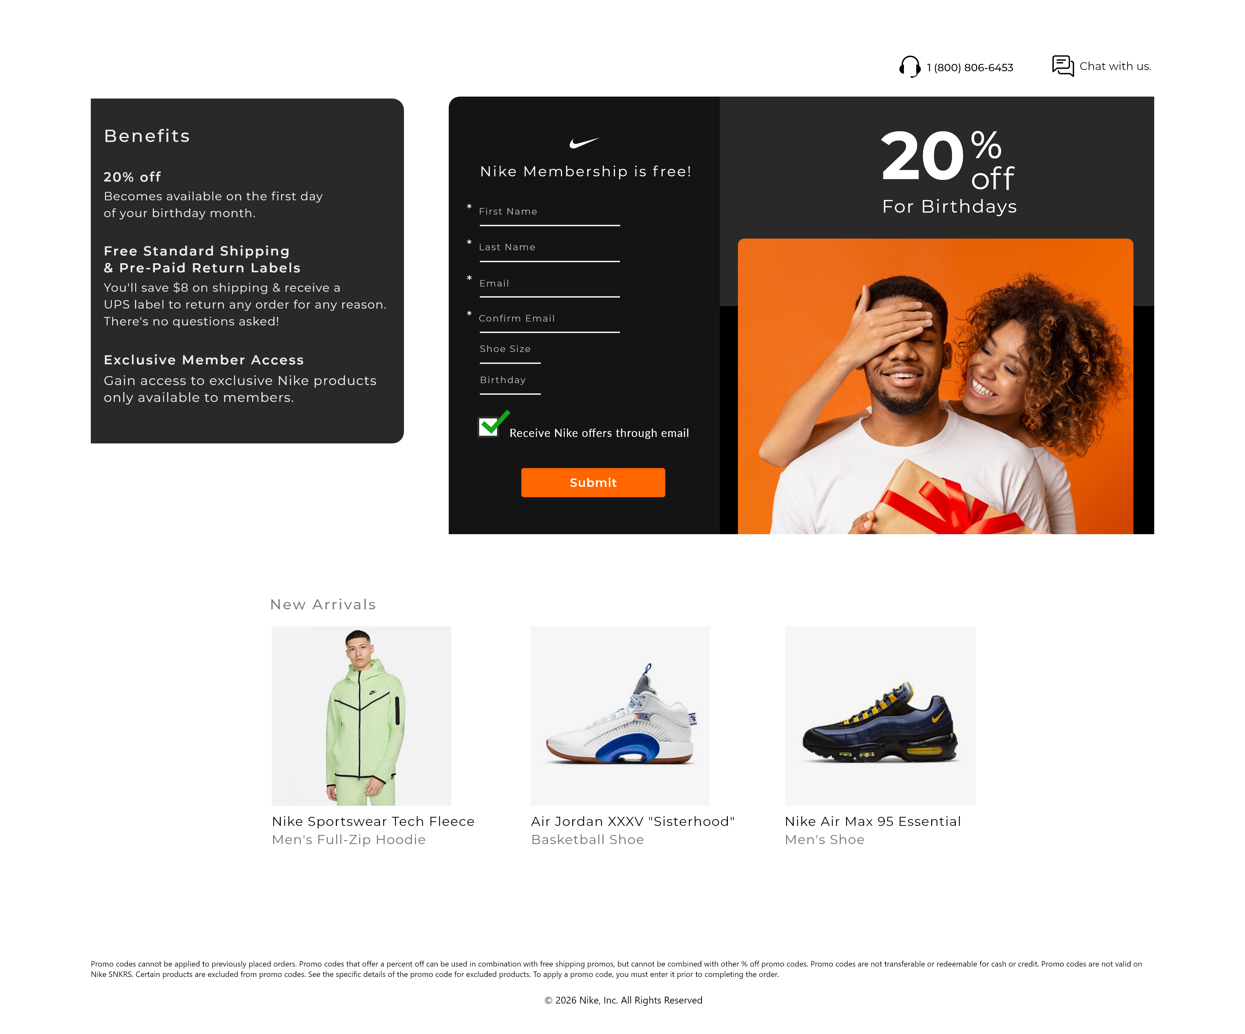Focus the Email input field
1245x1034 pixels.
point(549,284)
